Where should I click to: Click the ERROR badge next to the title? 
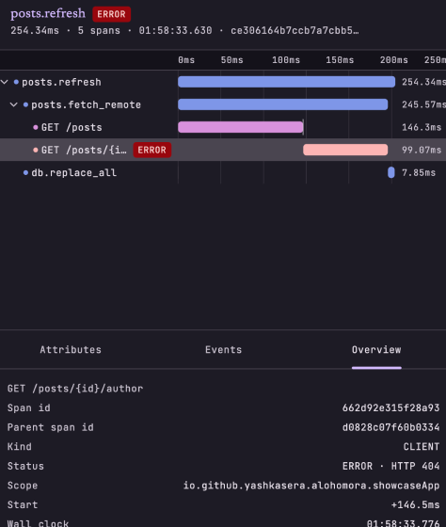click(112, 14)
